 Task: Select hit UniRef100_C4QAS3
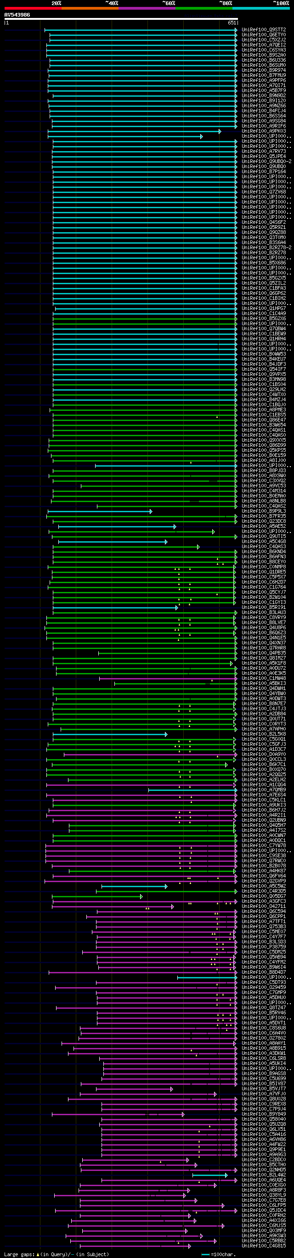tap(263, 547)
